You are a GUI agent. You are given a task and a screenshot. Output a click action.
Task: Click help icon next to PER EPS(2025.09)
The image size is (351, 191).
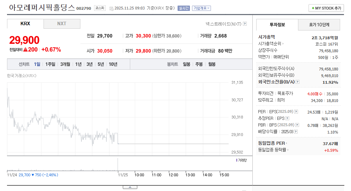(x=296, y=112)
